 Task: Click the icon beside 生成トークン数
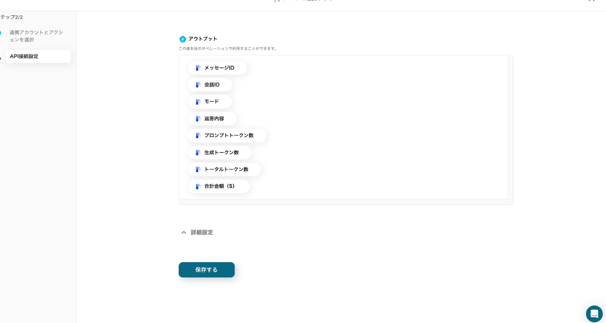point(198,153)
